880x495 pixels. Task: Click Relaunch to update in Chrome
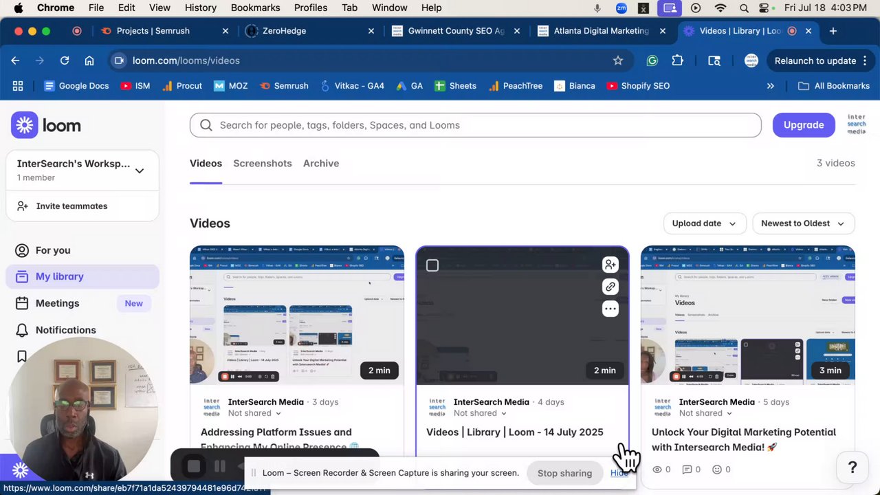tap(815, 60)
